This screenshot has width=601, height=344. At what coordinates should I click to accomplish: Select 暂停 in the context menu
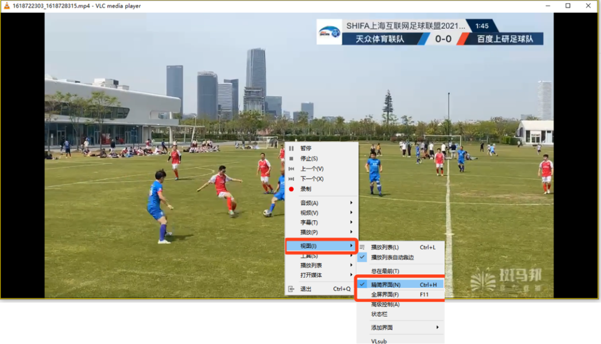[322, 149]
